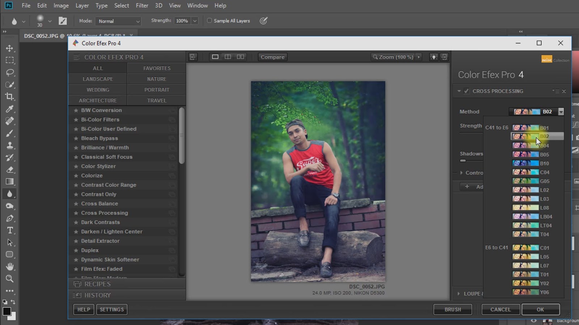Select the PORTRAIT category tab

156,90
